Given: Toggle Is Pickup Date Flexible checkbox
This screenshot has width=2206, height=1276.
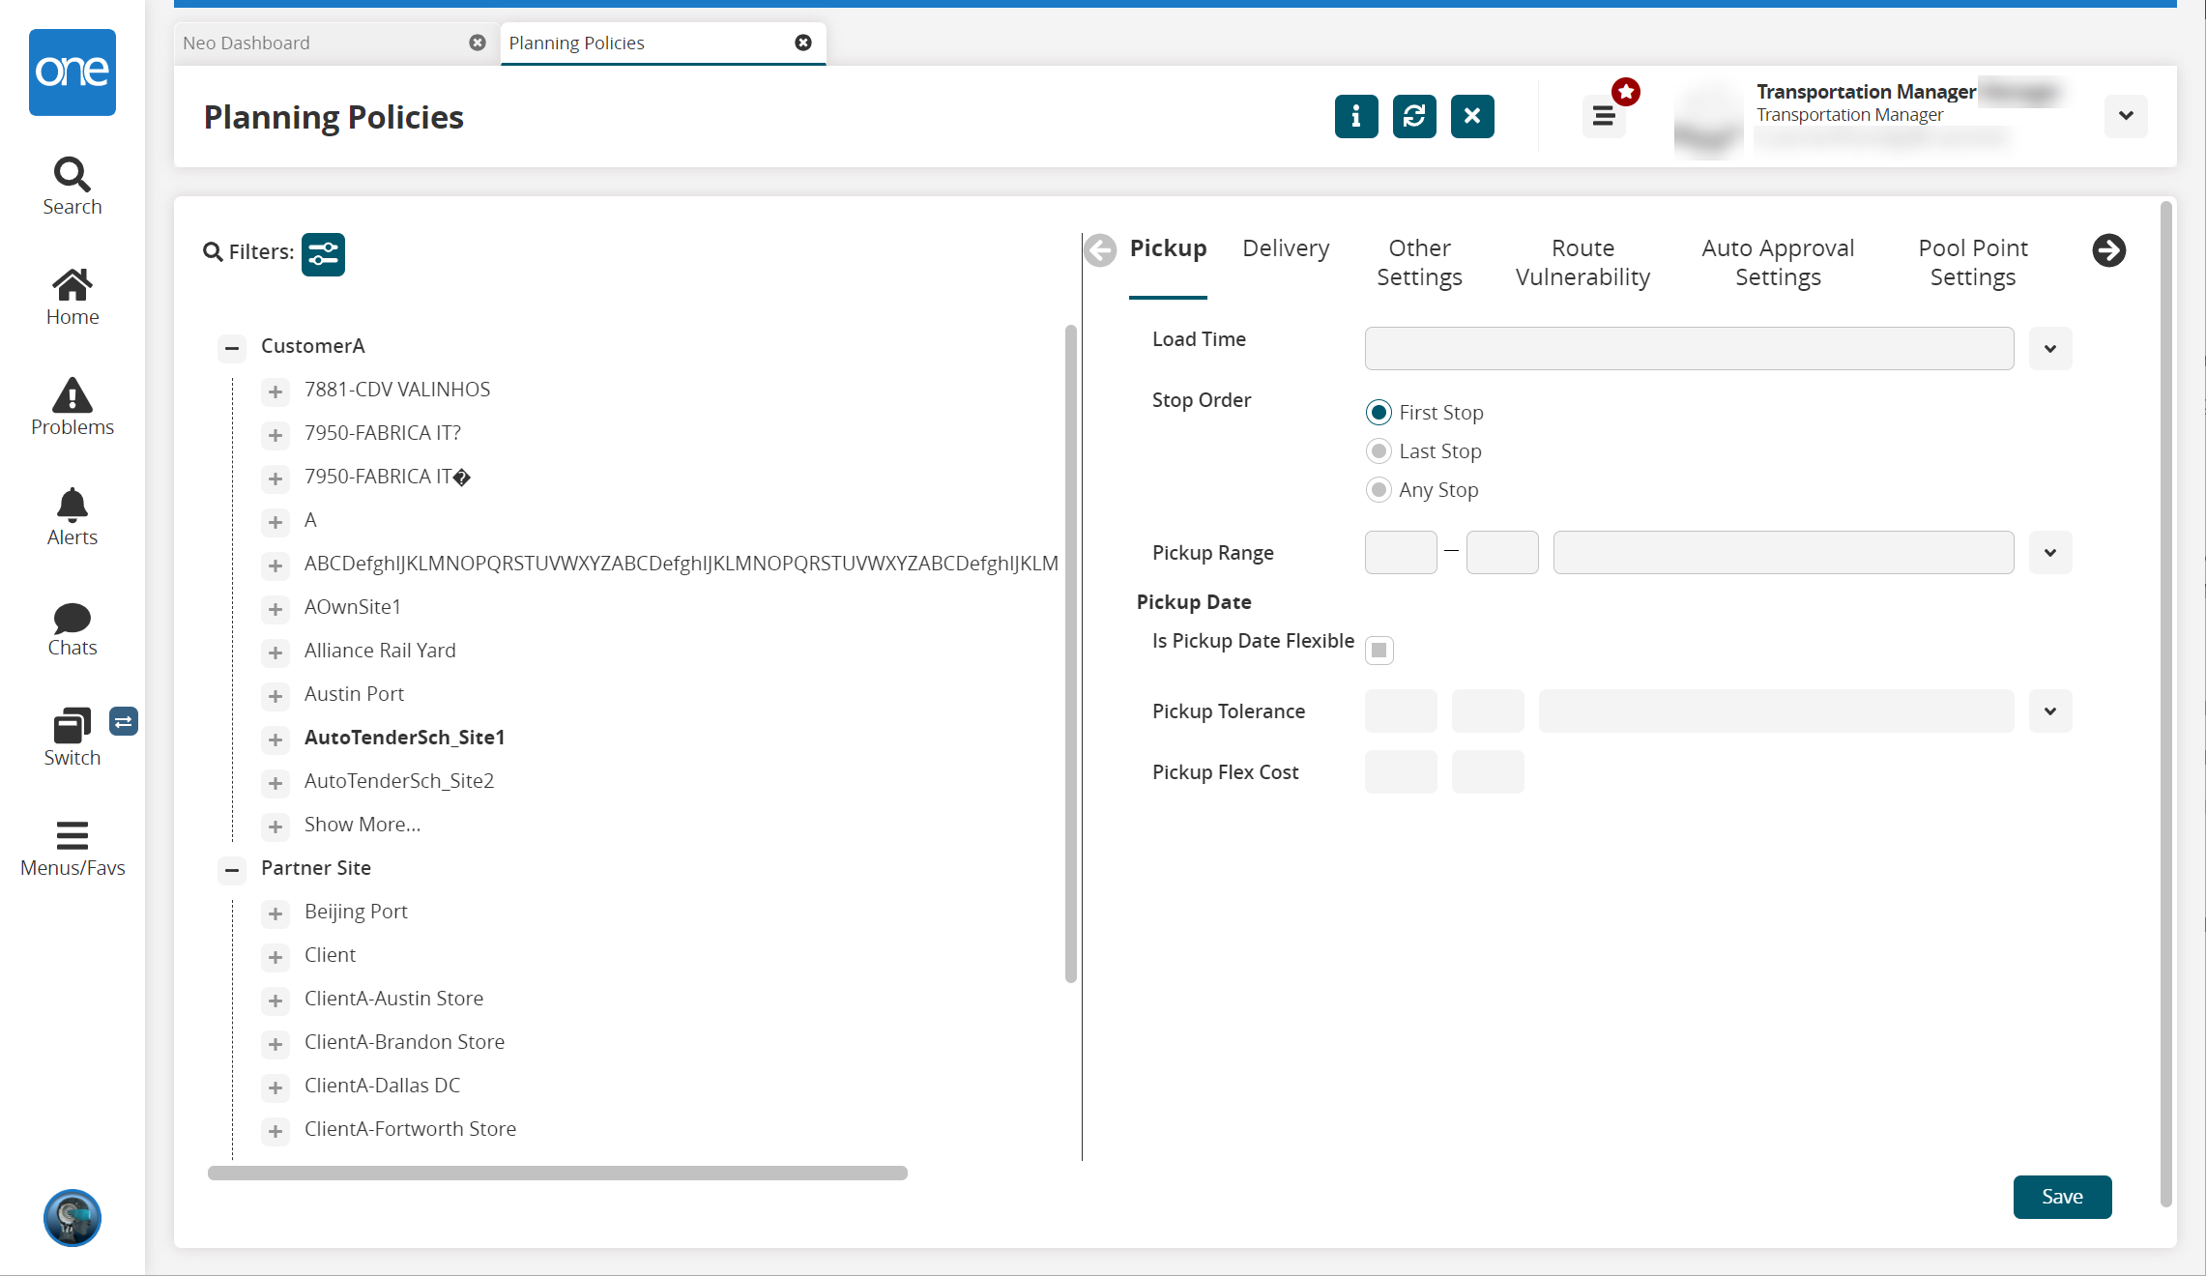Looking at the screenshot, I should (1379, 650).
